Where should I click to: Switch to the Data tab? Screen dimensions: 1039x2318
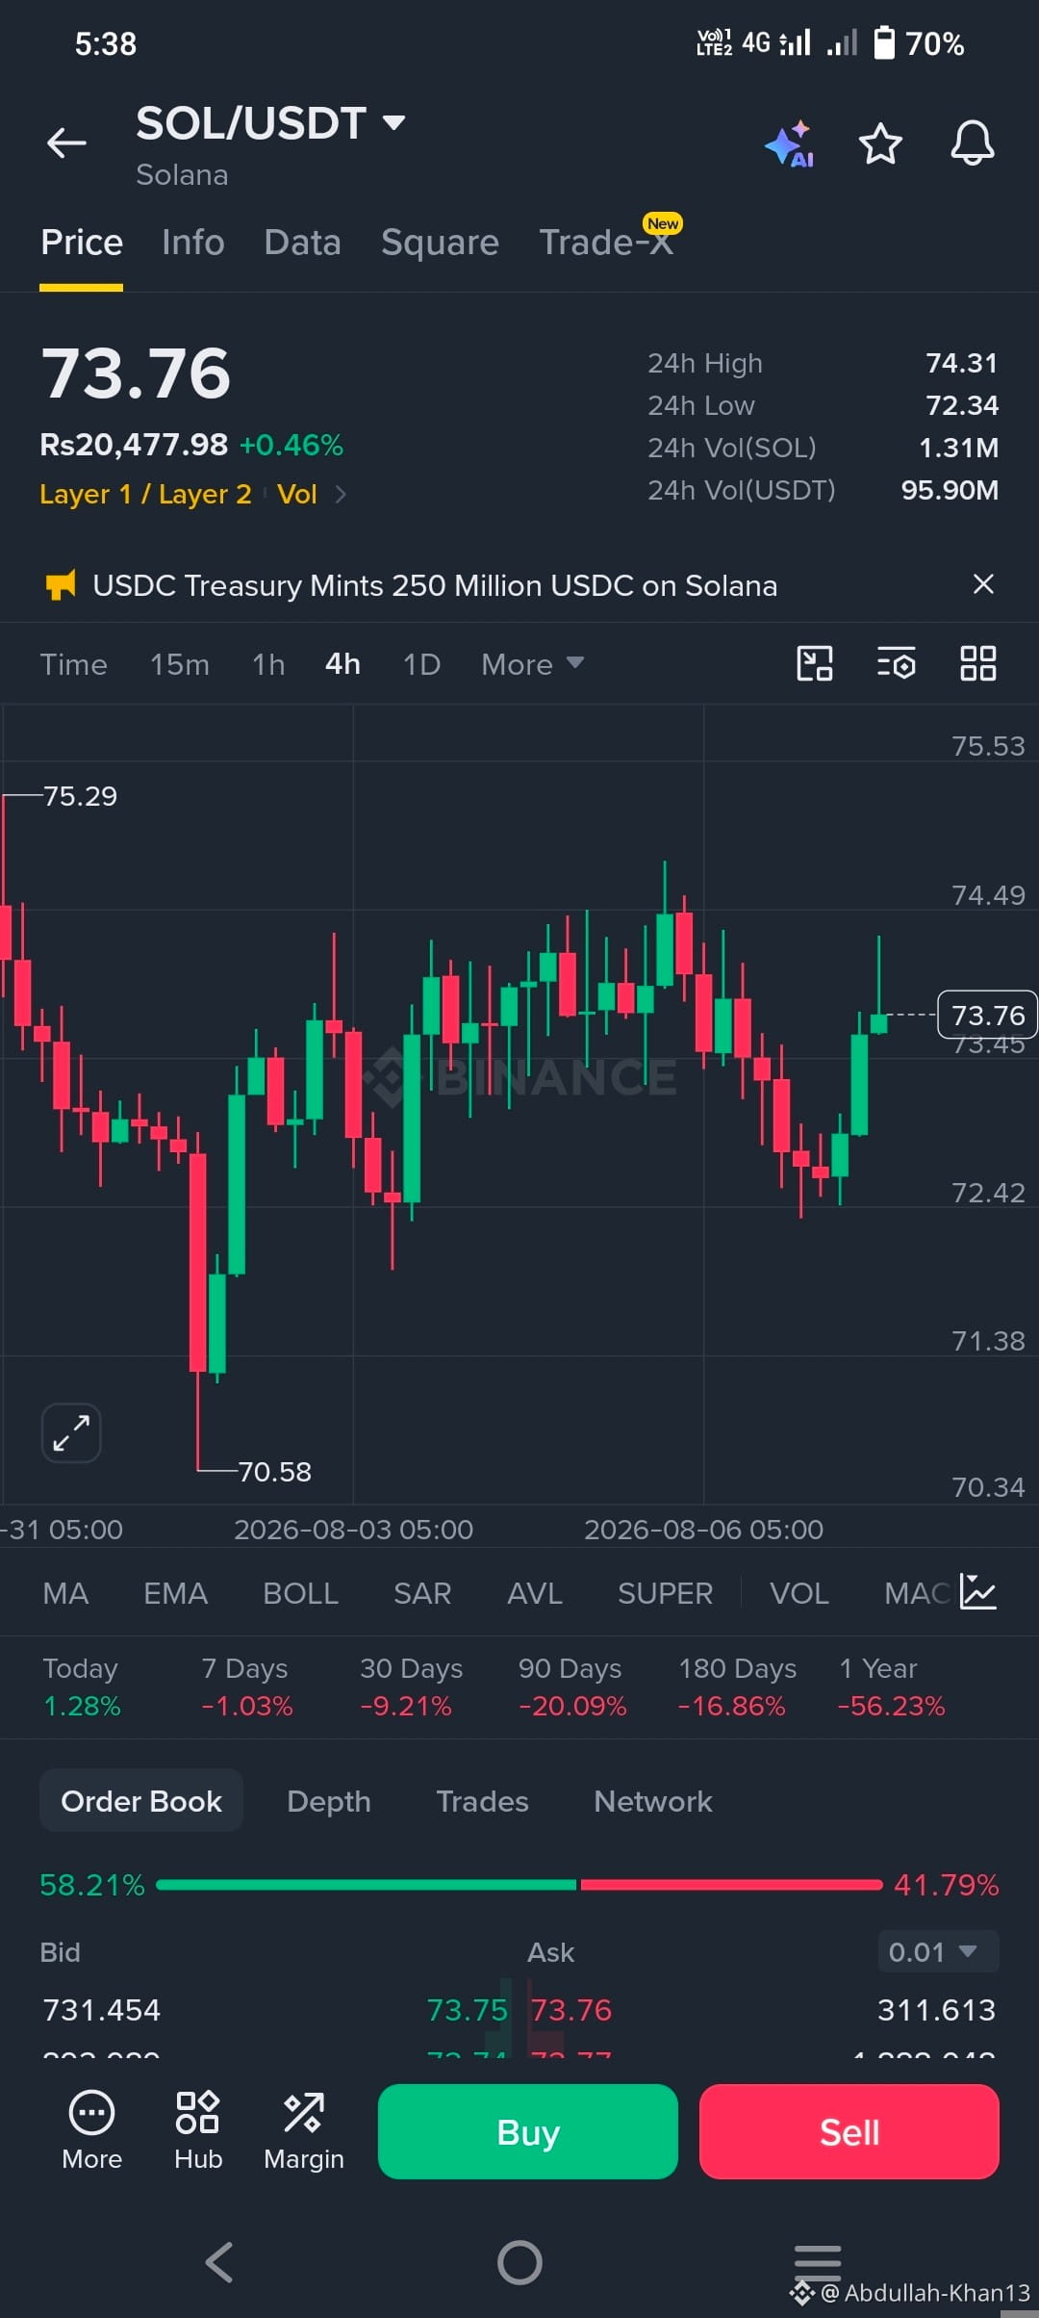coord(302,242)
